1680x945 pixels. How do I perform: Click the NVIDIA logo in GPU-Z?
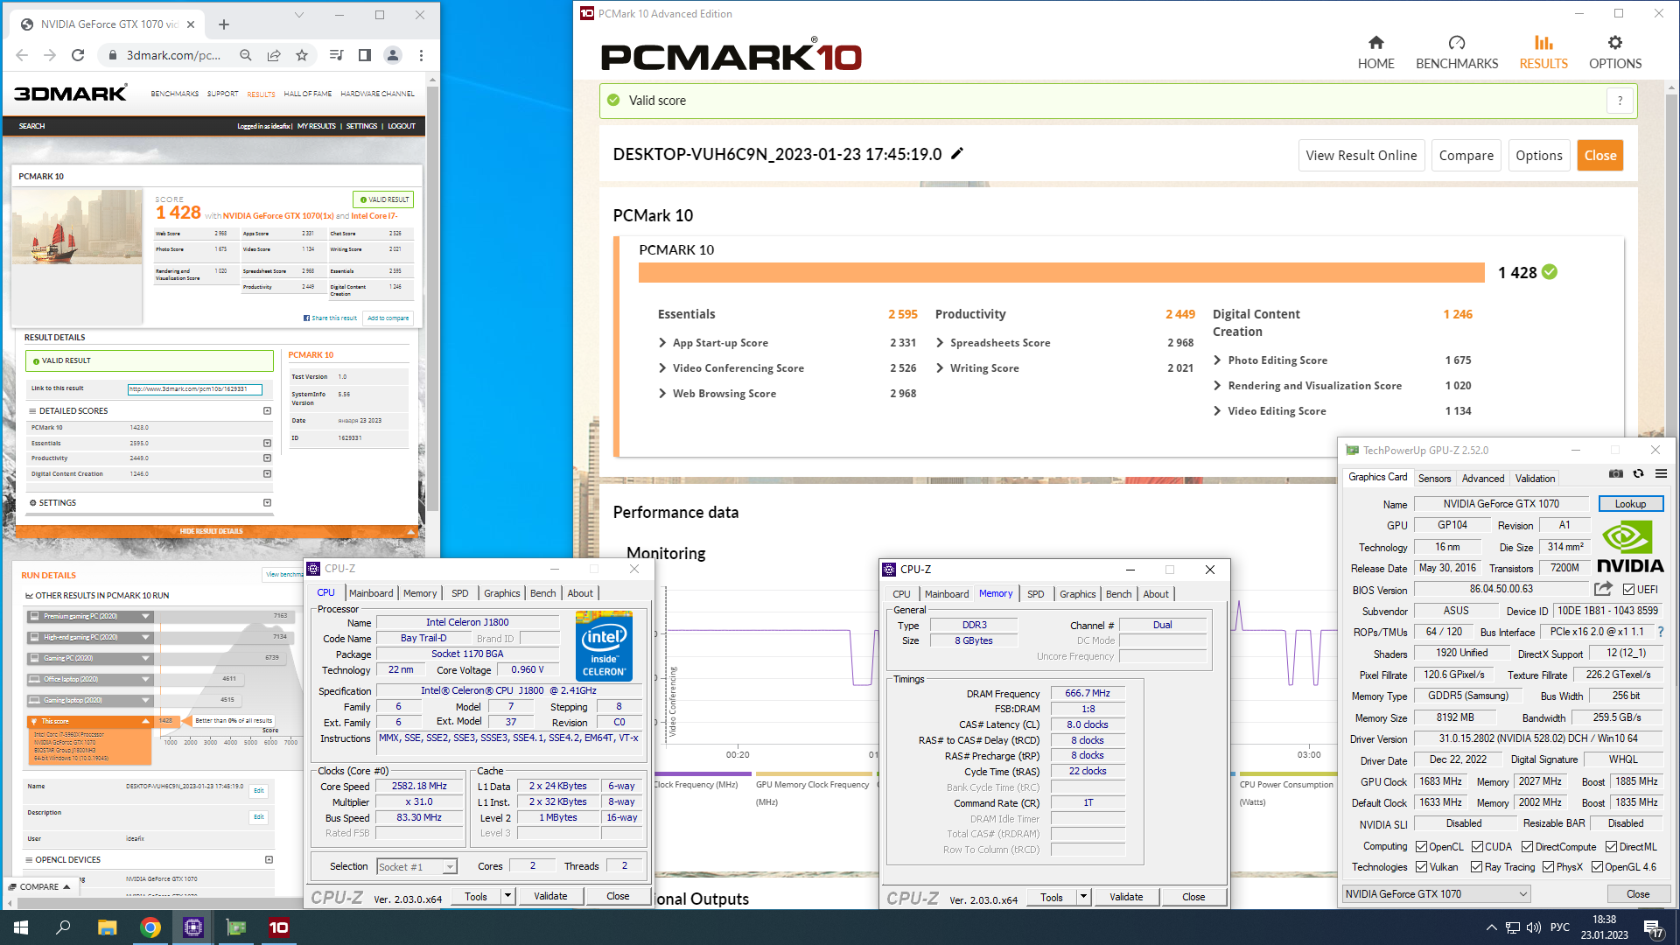point(1630,547)
